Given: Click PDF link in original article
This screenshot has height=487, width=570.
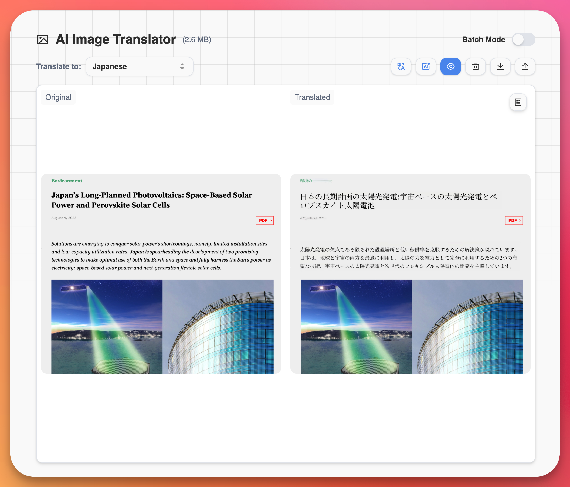Looking at the screenshot, I should (x=264, y=220).
